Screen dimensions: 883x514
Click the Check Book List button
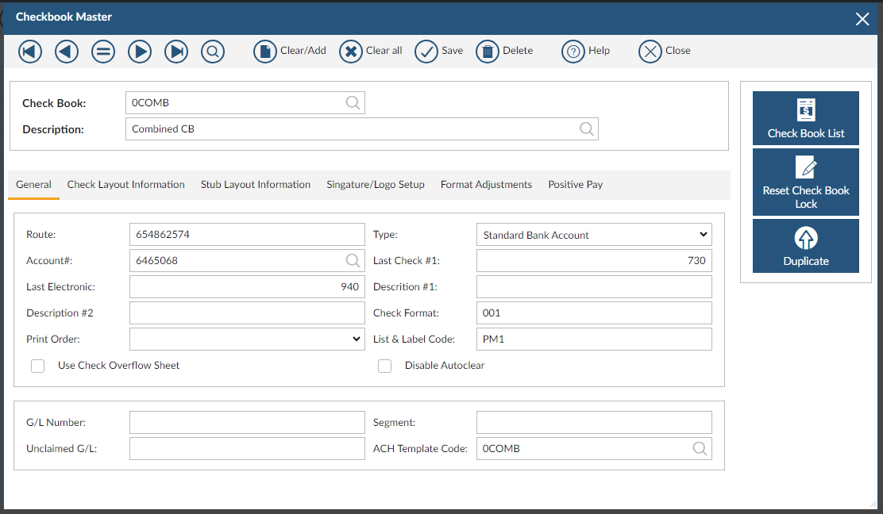click(x=805, y=118)
